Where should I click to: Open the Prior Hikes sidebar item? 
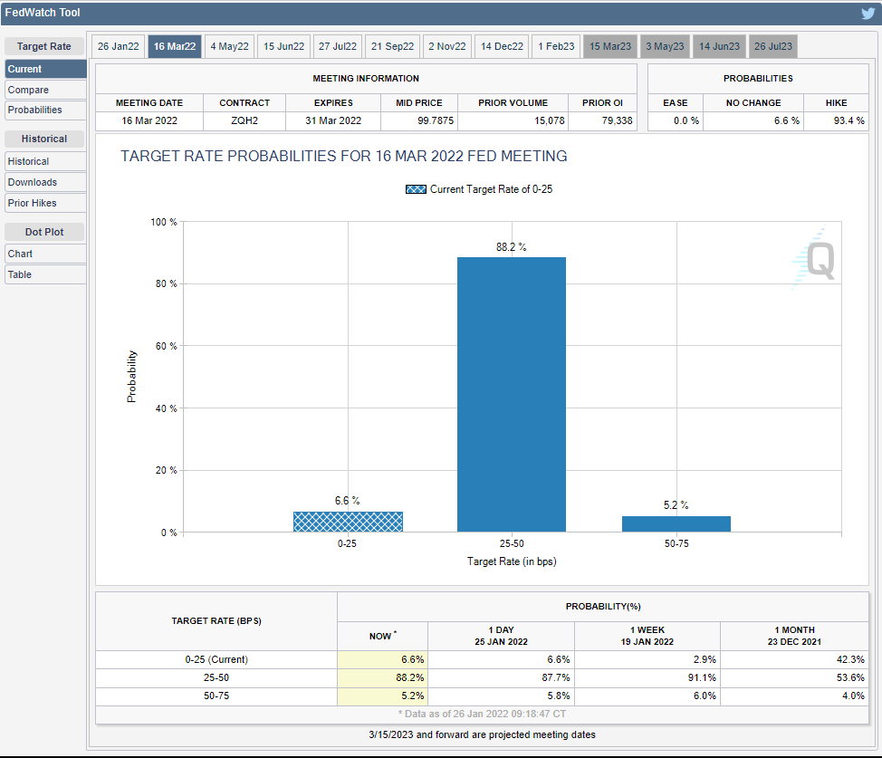45,203
